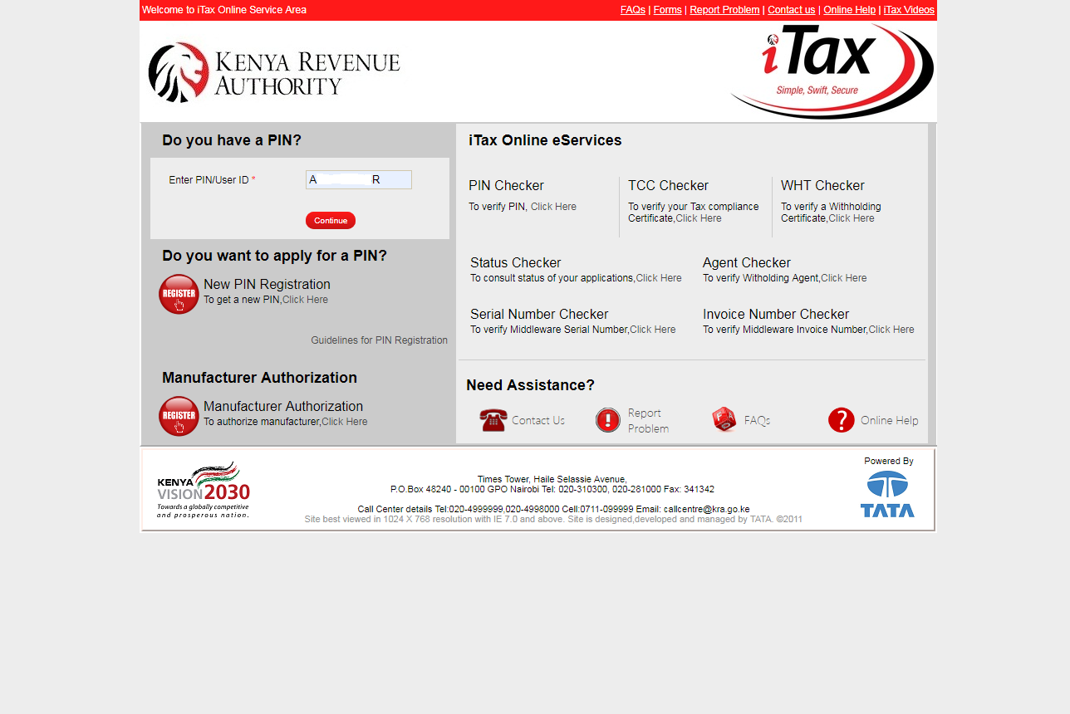Open Report Problem link in top bar
This screenshot has width=1070, height=714.
(724, 10)
